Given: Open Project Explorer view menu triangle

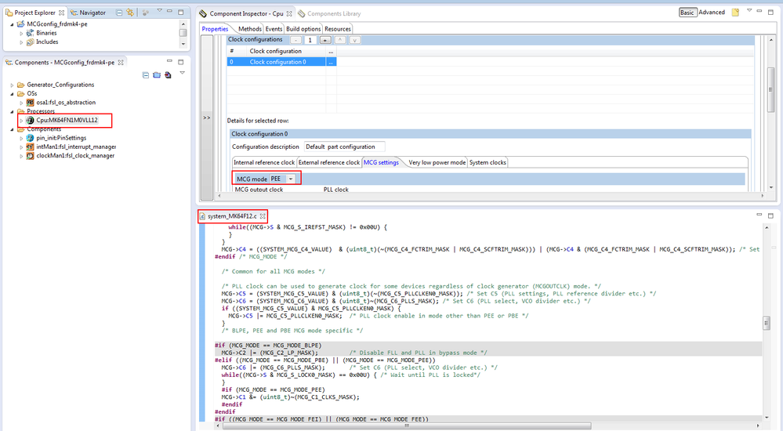Looking at the screenshot, I should (x=159, y=10).
